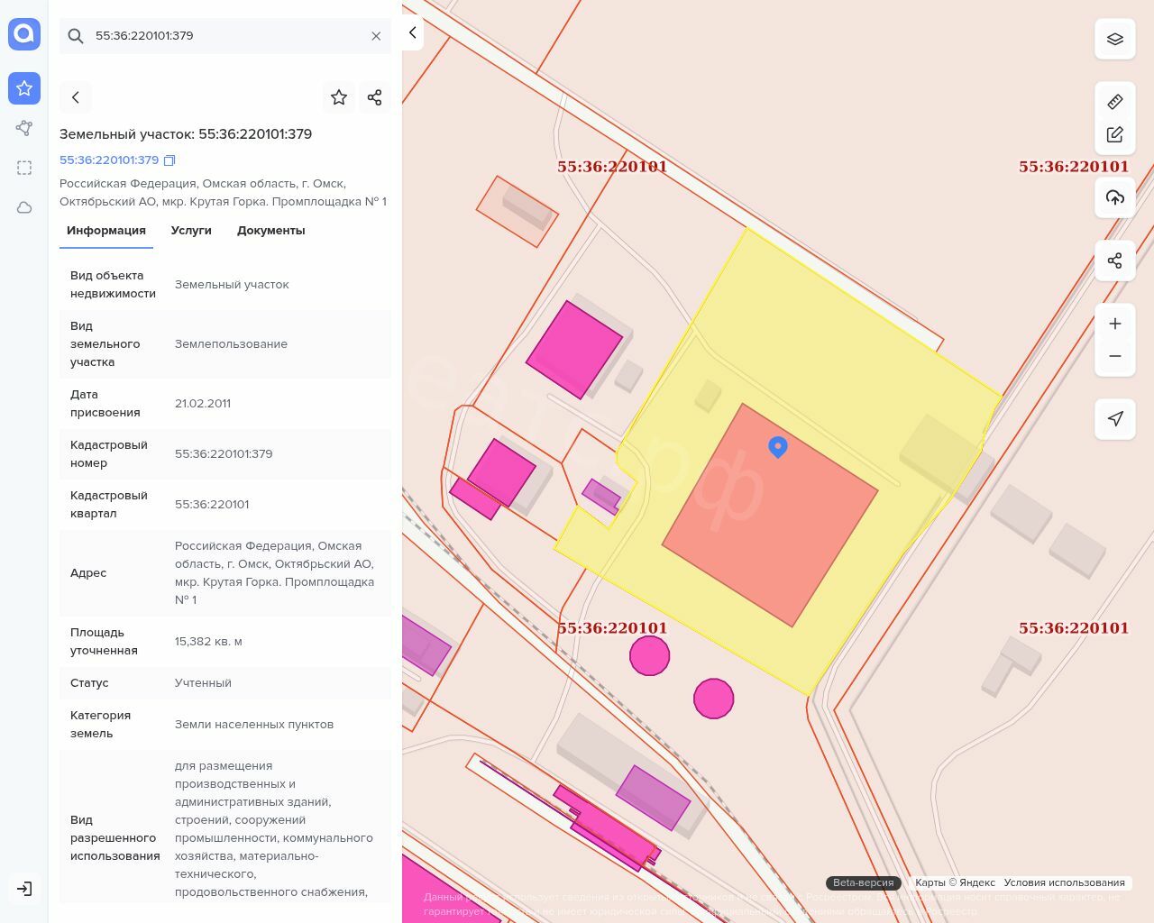
Task: Zoom in on the map
Action: (1115, 324)
